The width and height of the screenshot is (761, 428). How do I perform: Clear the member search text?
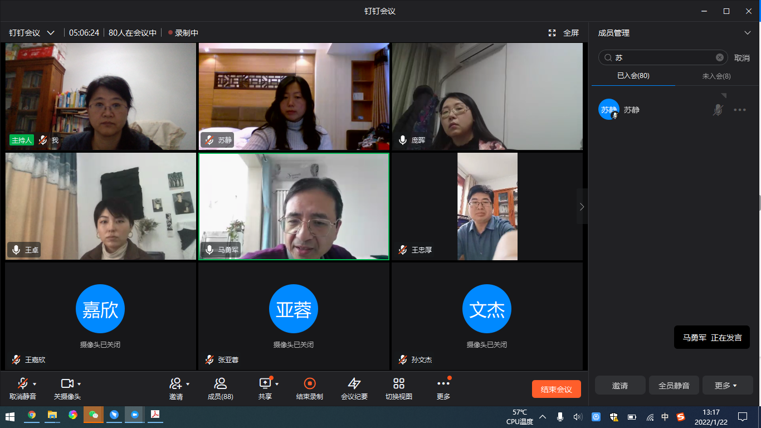click(719, 57)
